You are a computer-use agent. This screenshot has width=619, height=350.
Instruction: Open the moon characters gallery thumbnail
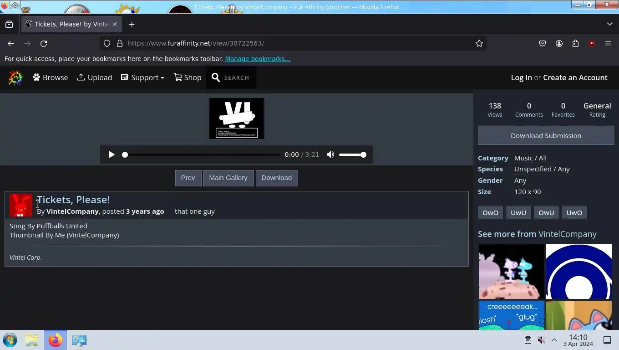coord(511,272)
